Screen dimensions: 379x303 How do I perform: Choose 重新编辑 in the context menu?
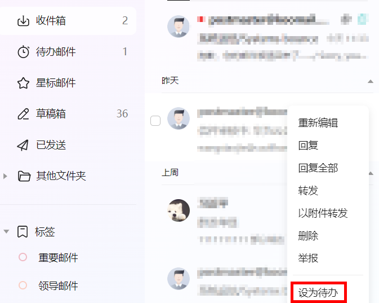point(318,122)
